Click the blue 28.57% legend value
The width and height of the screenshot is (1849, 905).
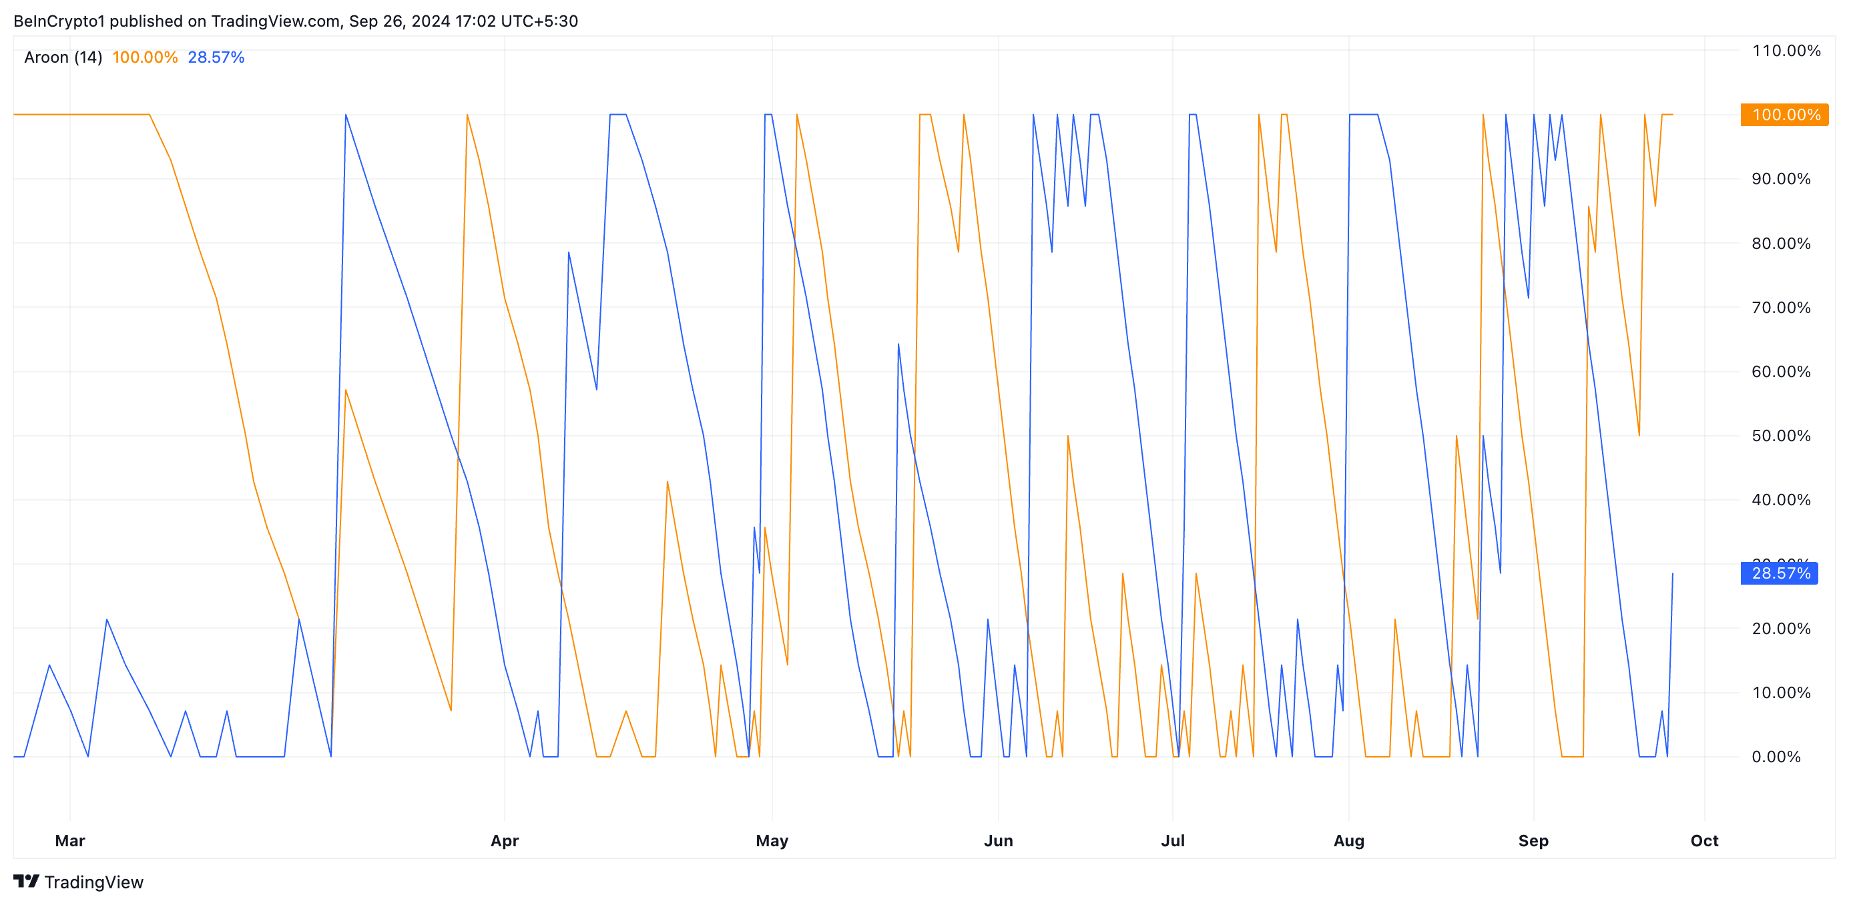[216, 57]
